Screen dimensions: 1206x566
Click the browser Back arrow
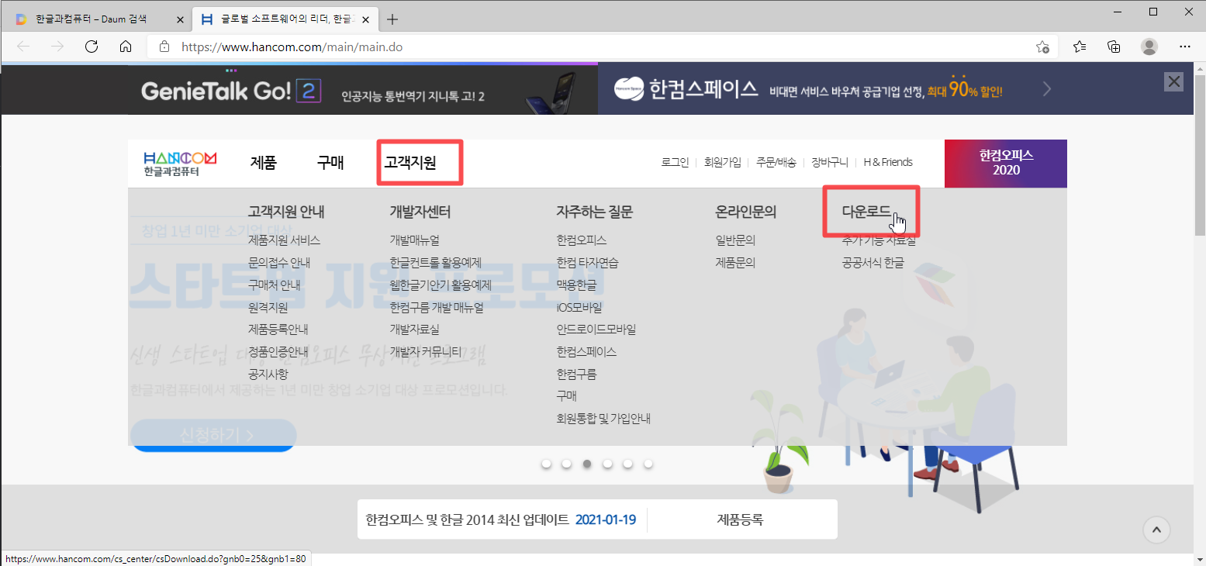point(23,47)
